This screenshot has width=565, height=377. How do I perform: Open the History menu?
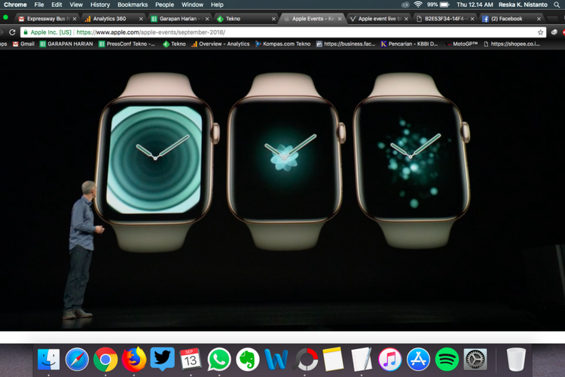click(x=100, y=5)
